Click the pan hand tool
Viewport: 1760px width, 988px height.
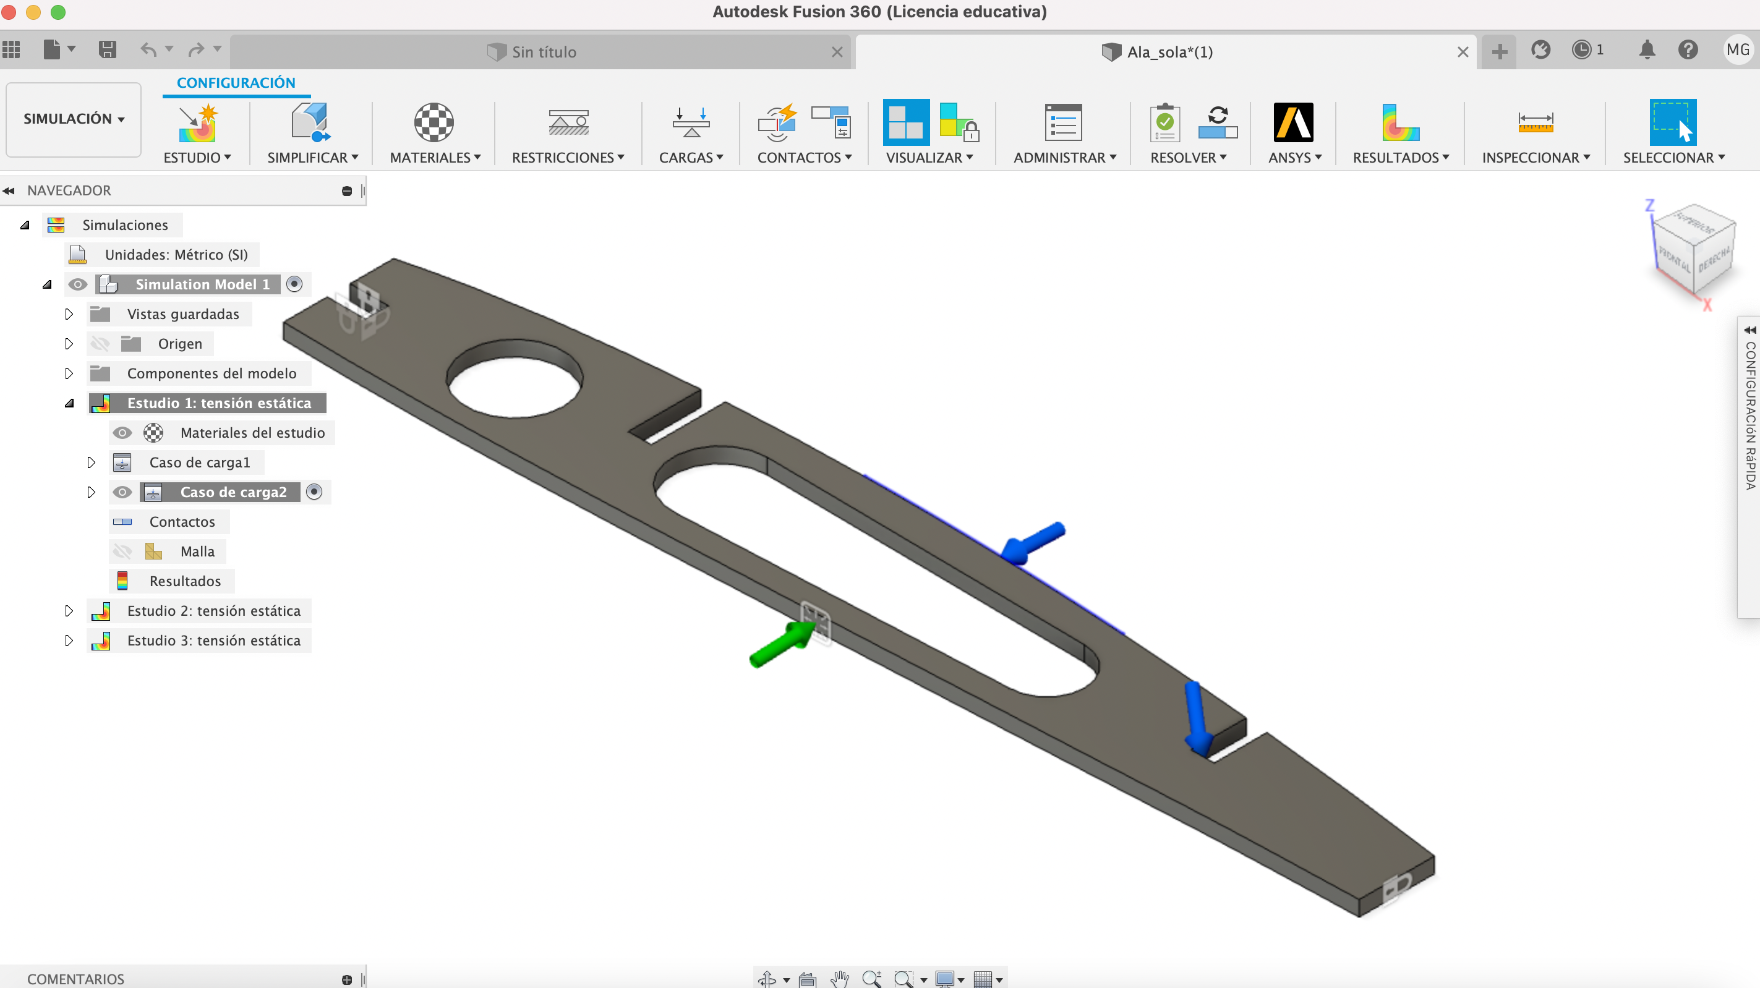pos(840,979)
